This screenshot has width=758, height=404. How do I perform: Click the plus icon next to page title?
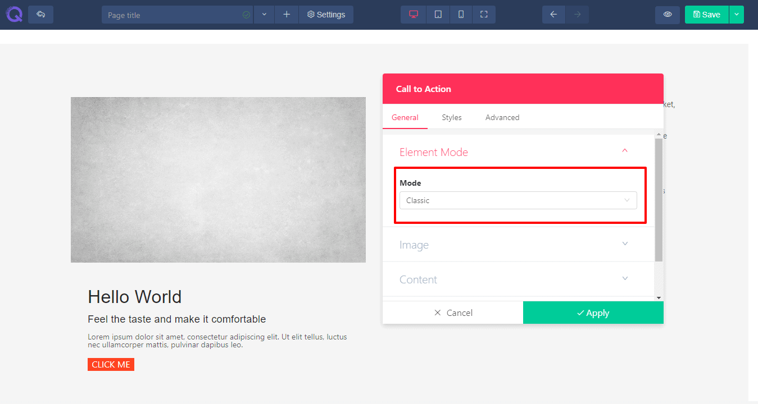pyautogui.click(x=287, y=15)
